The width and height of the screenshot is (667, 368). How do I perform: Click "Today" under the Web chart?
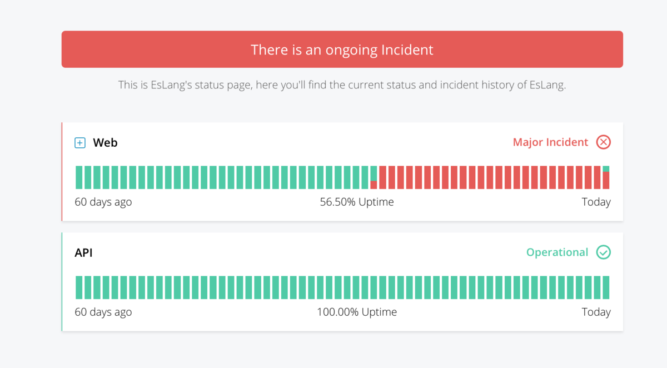coord(596,202)
